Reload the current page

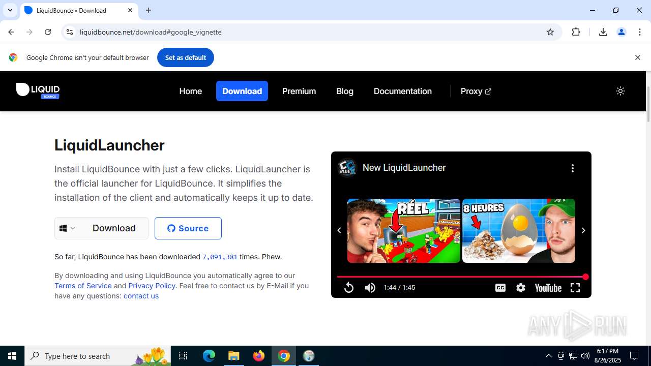48,32
